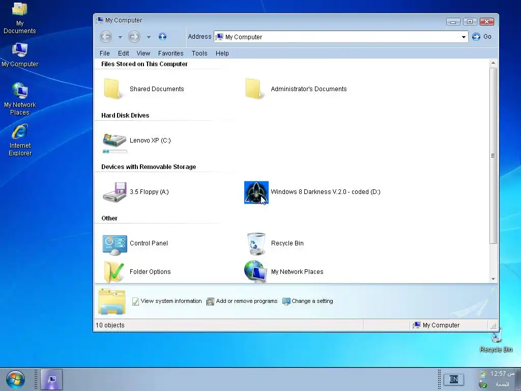Select My Network Places icon in window
The image size is (521, 391).
(x=255, y=272)
